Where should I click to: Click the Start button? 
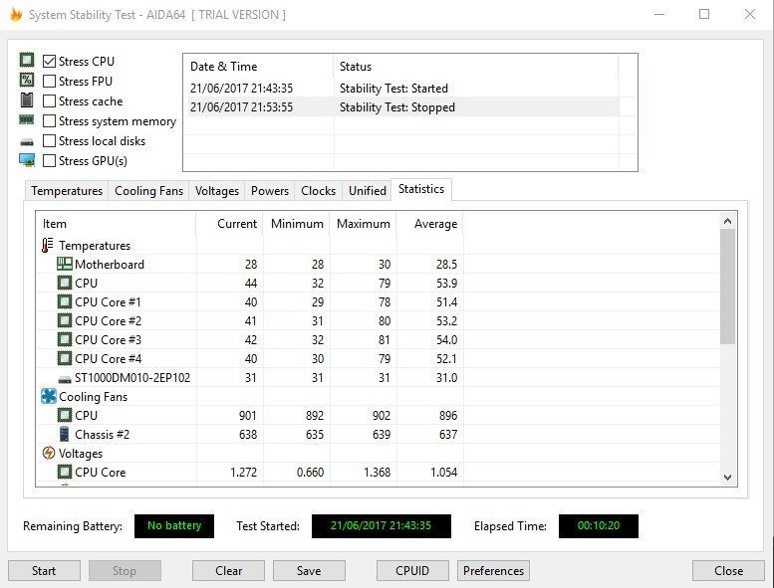click(44, 571)
